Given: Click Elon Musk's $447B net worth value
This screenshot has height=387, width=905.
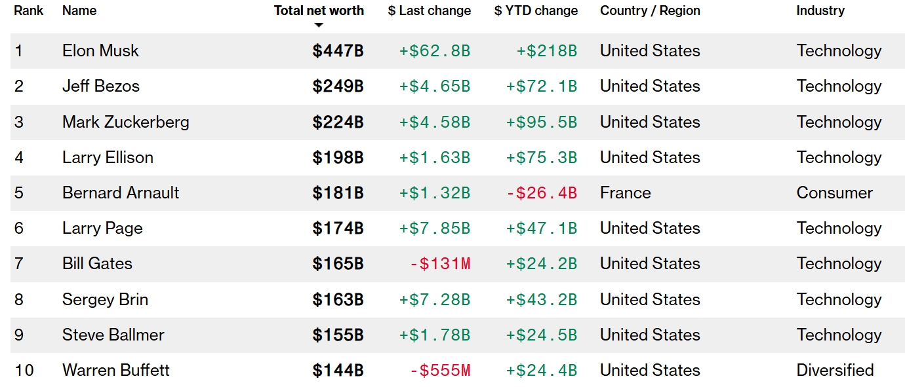Looking at the screenshot, I should [338, 51].
